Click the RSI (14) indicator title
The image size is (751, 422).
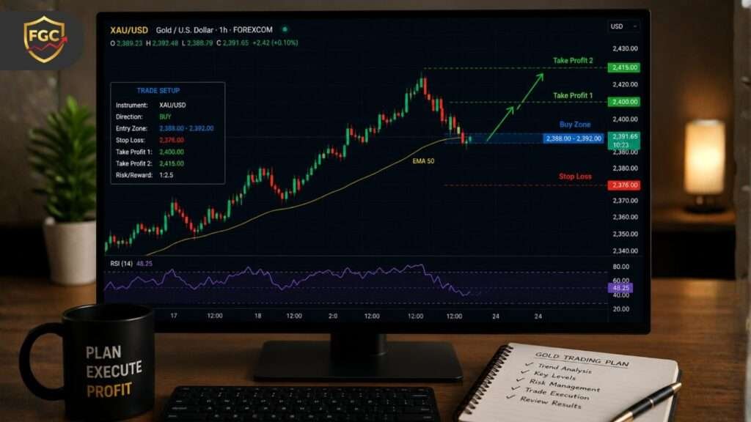point(121,264)
